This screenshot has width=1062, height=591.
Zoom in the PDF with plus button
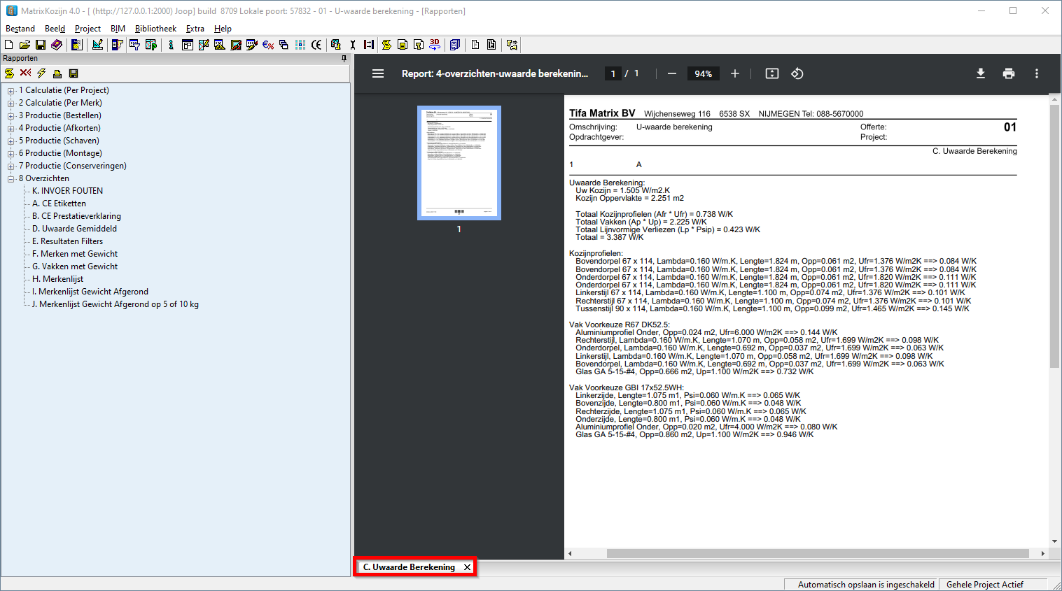[x=734, y=73]
